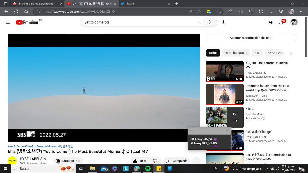308x173 pixels.
Task: Go to YouTube Premium home logo
Action: coord(27,22)
